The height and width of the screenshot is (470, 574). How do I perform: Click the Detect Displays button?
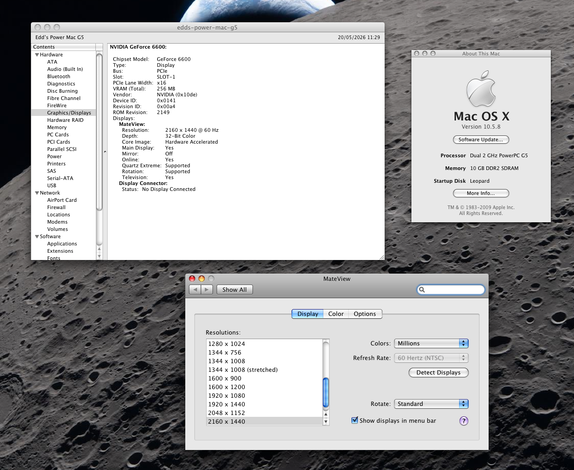click(438, 373)
